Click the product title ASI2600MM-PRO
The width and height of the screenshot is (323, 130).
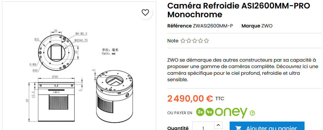238,10
